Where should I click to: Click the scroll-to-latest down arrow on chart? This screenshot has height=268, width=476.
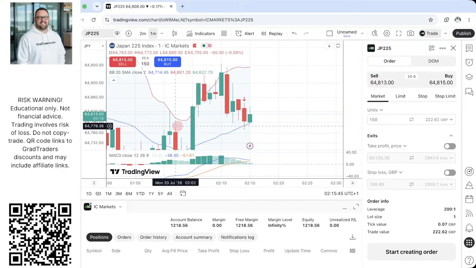[329, 46]
